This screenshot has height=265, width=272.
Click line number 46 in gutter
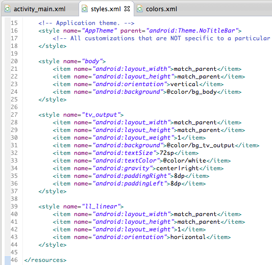(x=14, y=260)
